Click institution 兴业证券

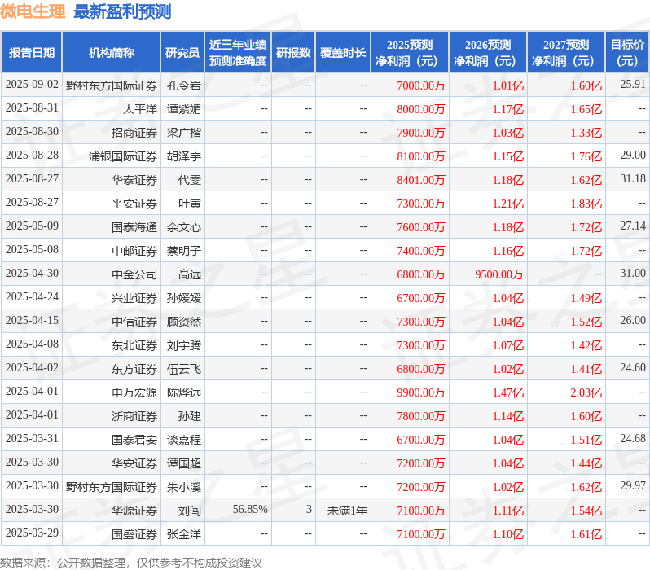(x=134, y=299)
